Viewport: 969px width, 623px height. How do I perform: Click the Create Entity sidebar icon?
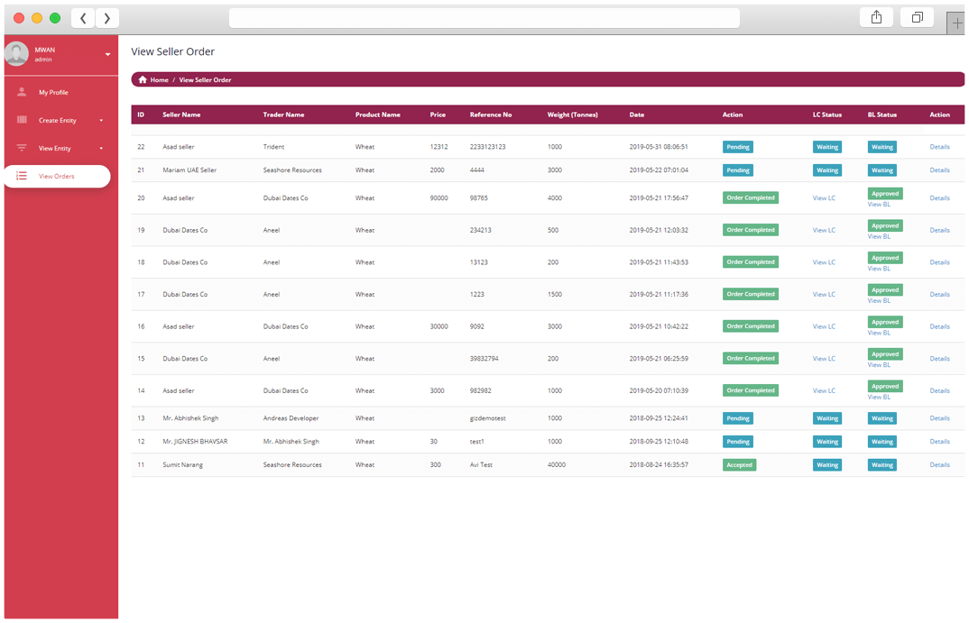coord(22,120)
